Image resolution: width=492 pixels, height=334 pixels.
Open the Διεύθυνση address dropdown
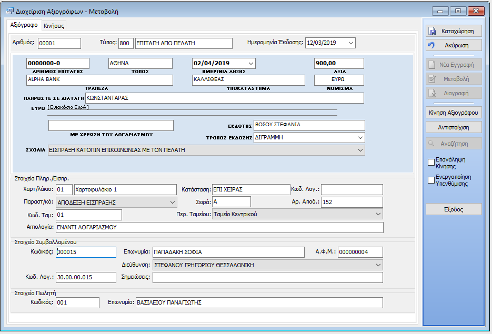[378, 265]
